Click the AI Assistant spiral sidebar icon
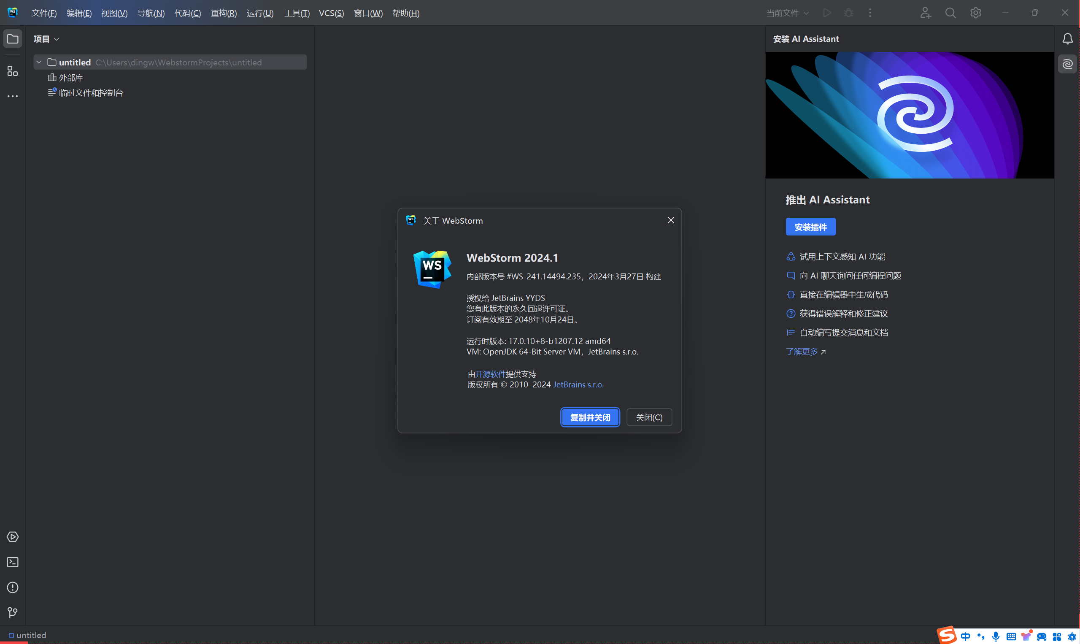 [1067, 64]
